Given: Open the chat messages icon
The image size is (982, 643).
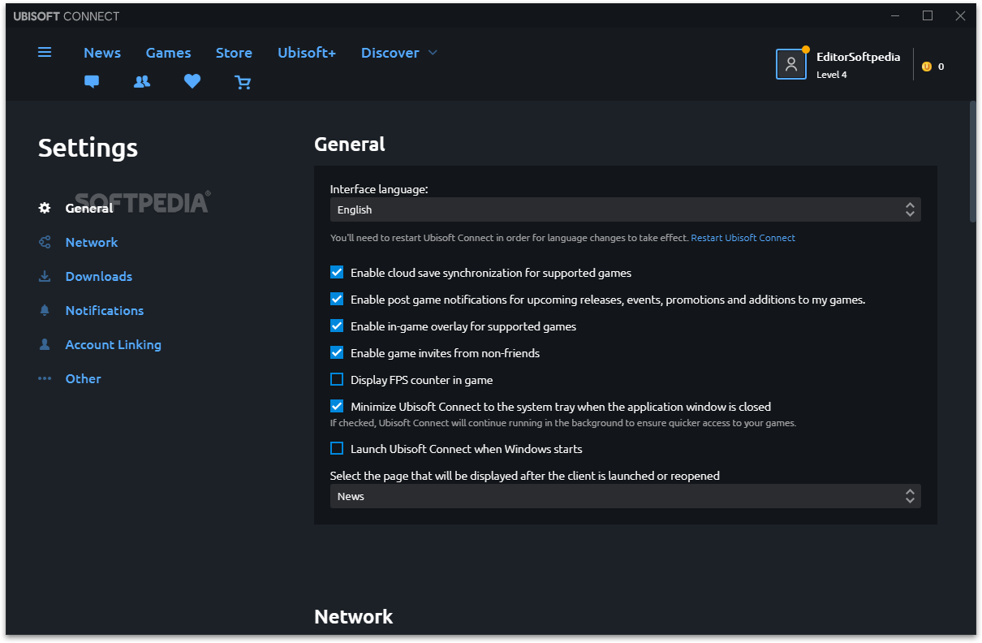Looking at the screenshot, I should pyautogui.click(x=92, y=81).
